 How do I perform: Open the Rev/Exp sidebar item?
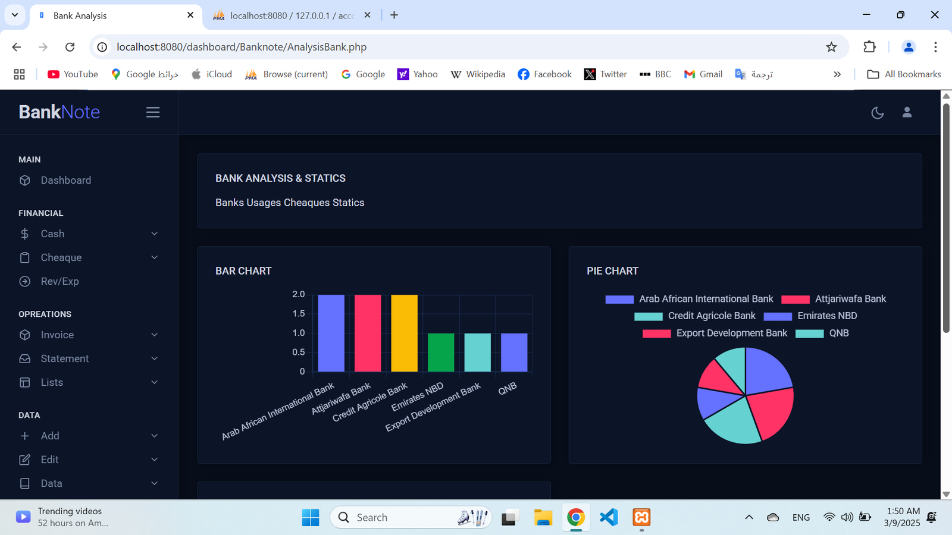click(x=59, y=281)
